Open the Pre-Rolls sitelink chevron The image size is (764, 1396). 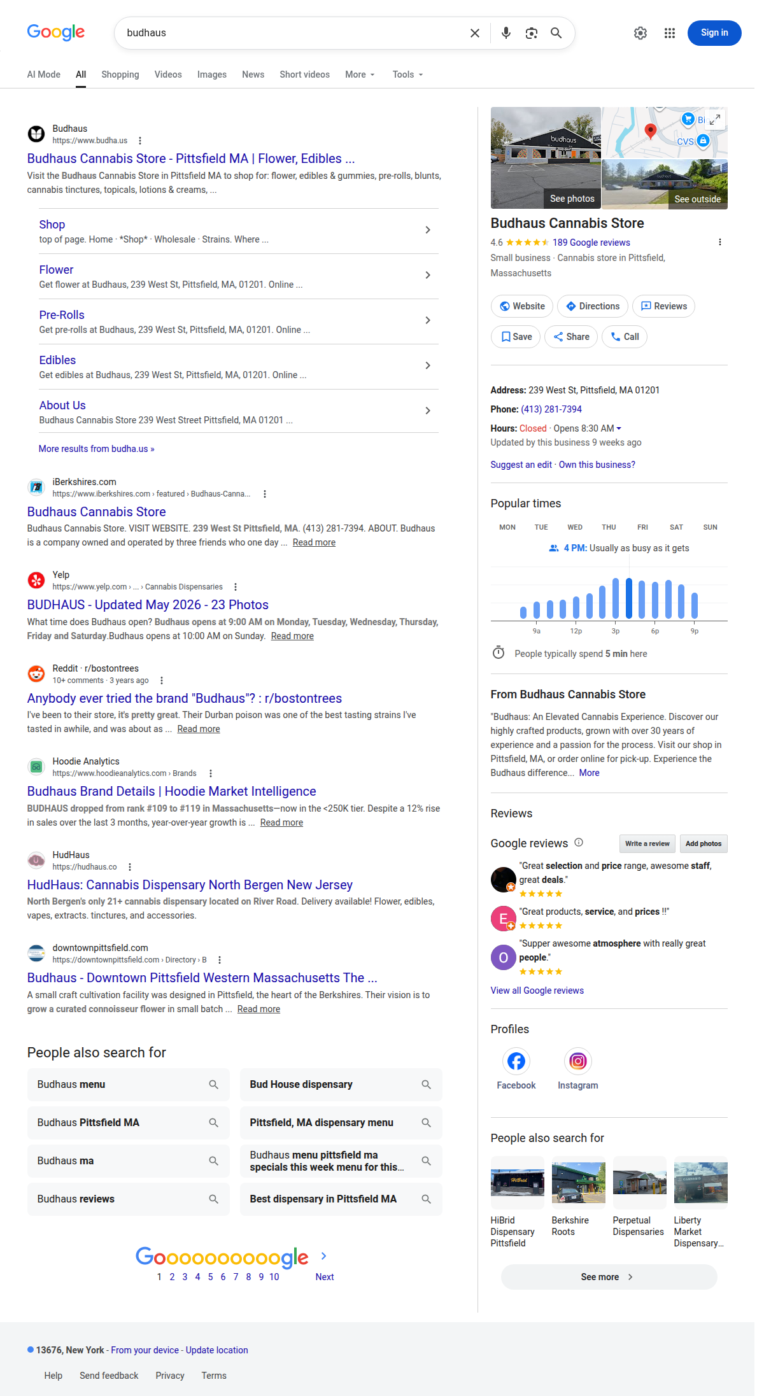(x=428, y=320)
